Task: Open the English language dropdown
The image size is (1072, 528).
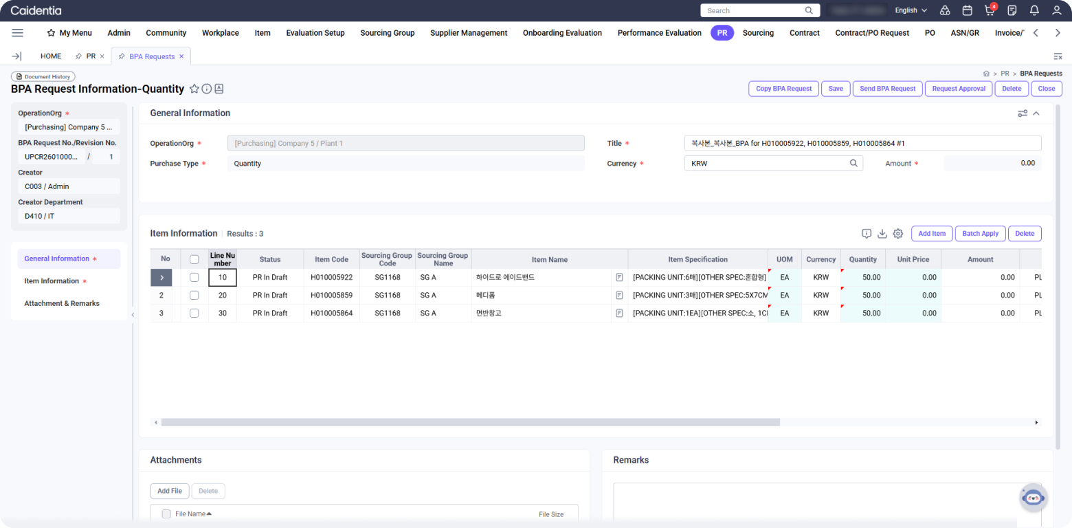Action: coord(911,10)
